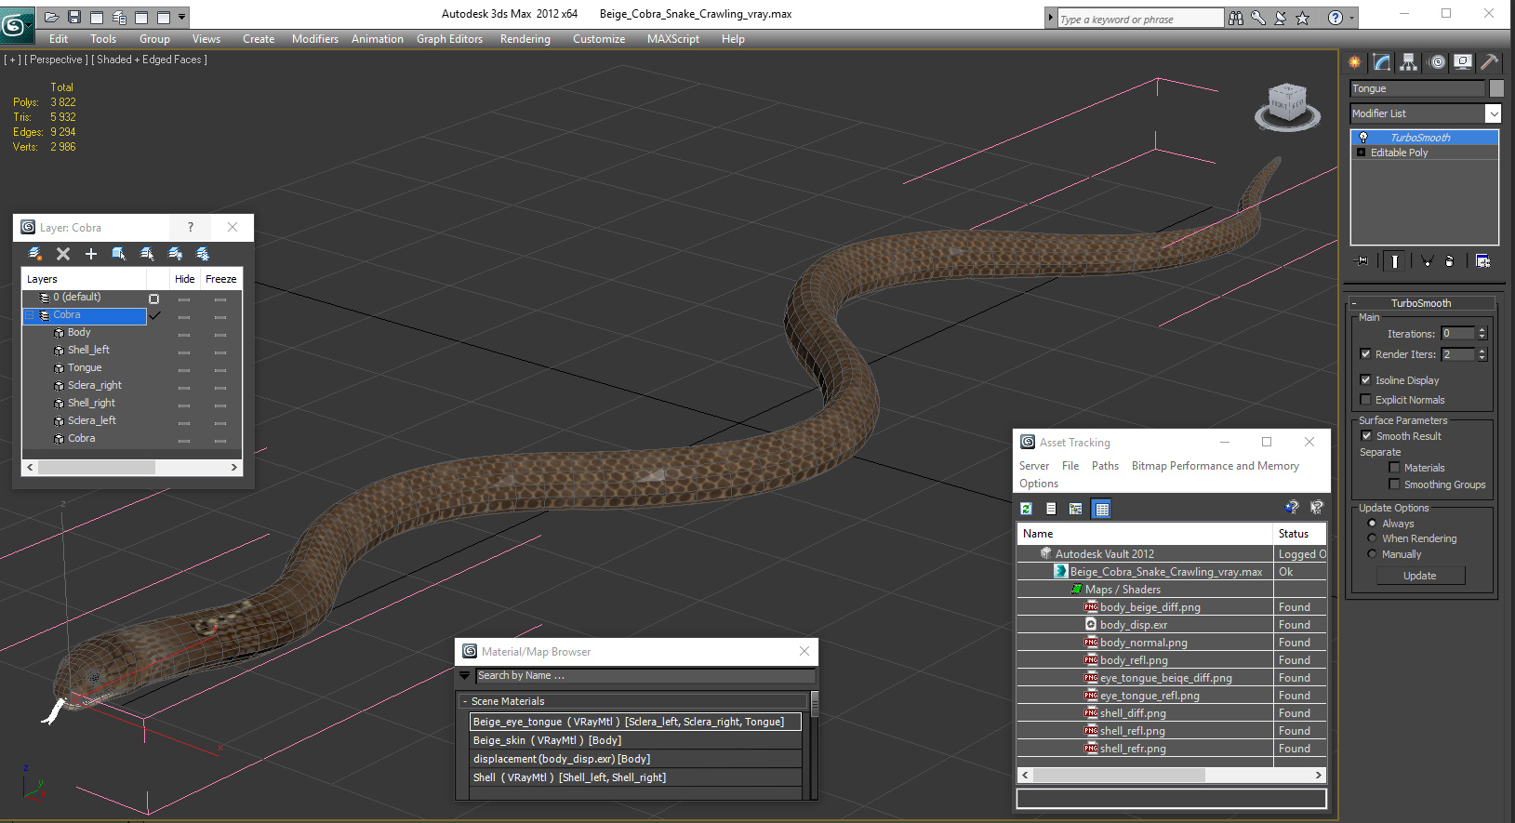Click Delete layer X icon in Layer dialog
This screenshot has height=823, width=1515.
pos(63,254)
